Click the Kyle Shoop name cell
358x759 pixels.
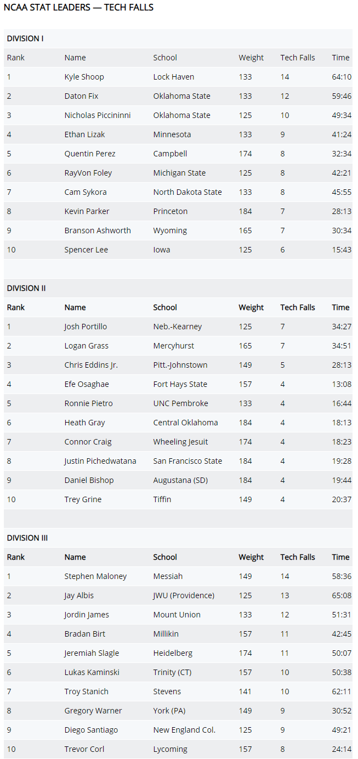coord(84,77)
